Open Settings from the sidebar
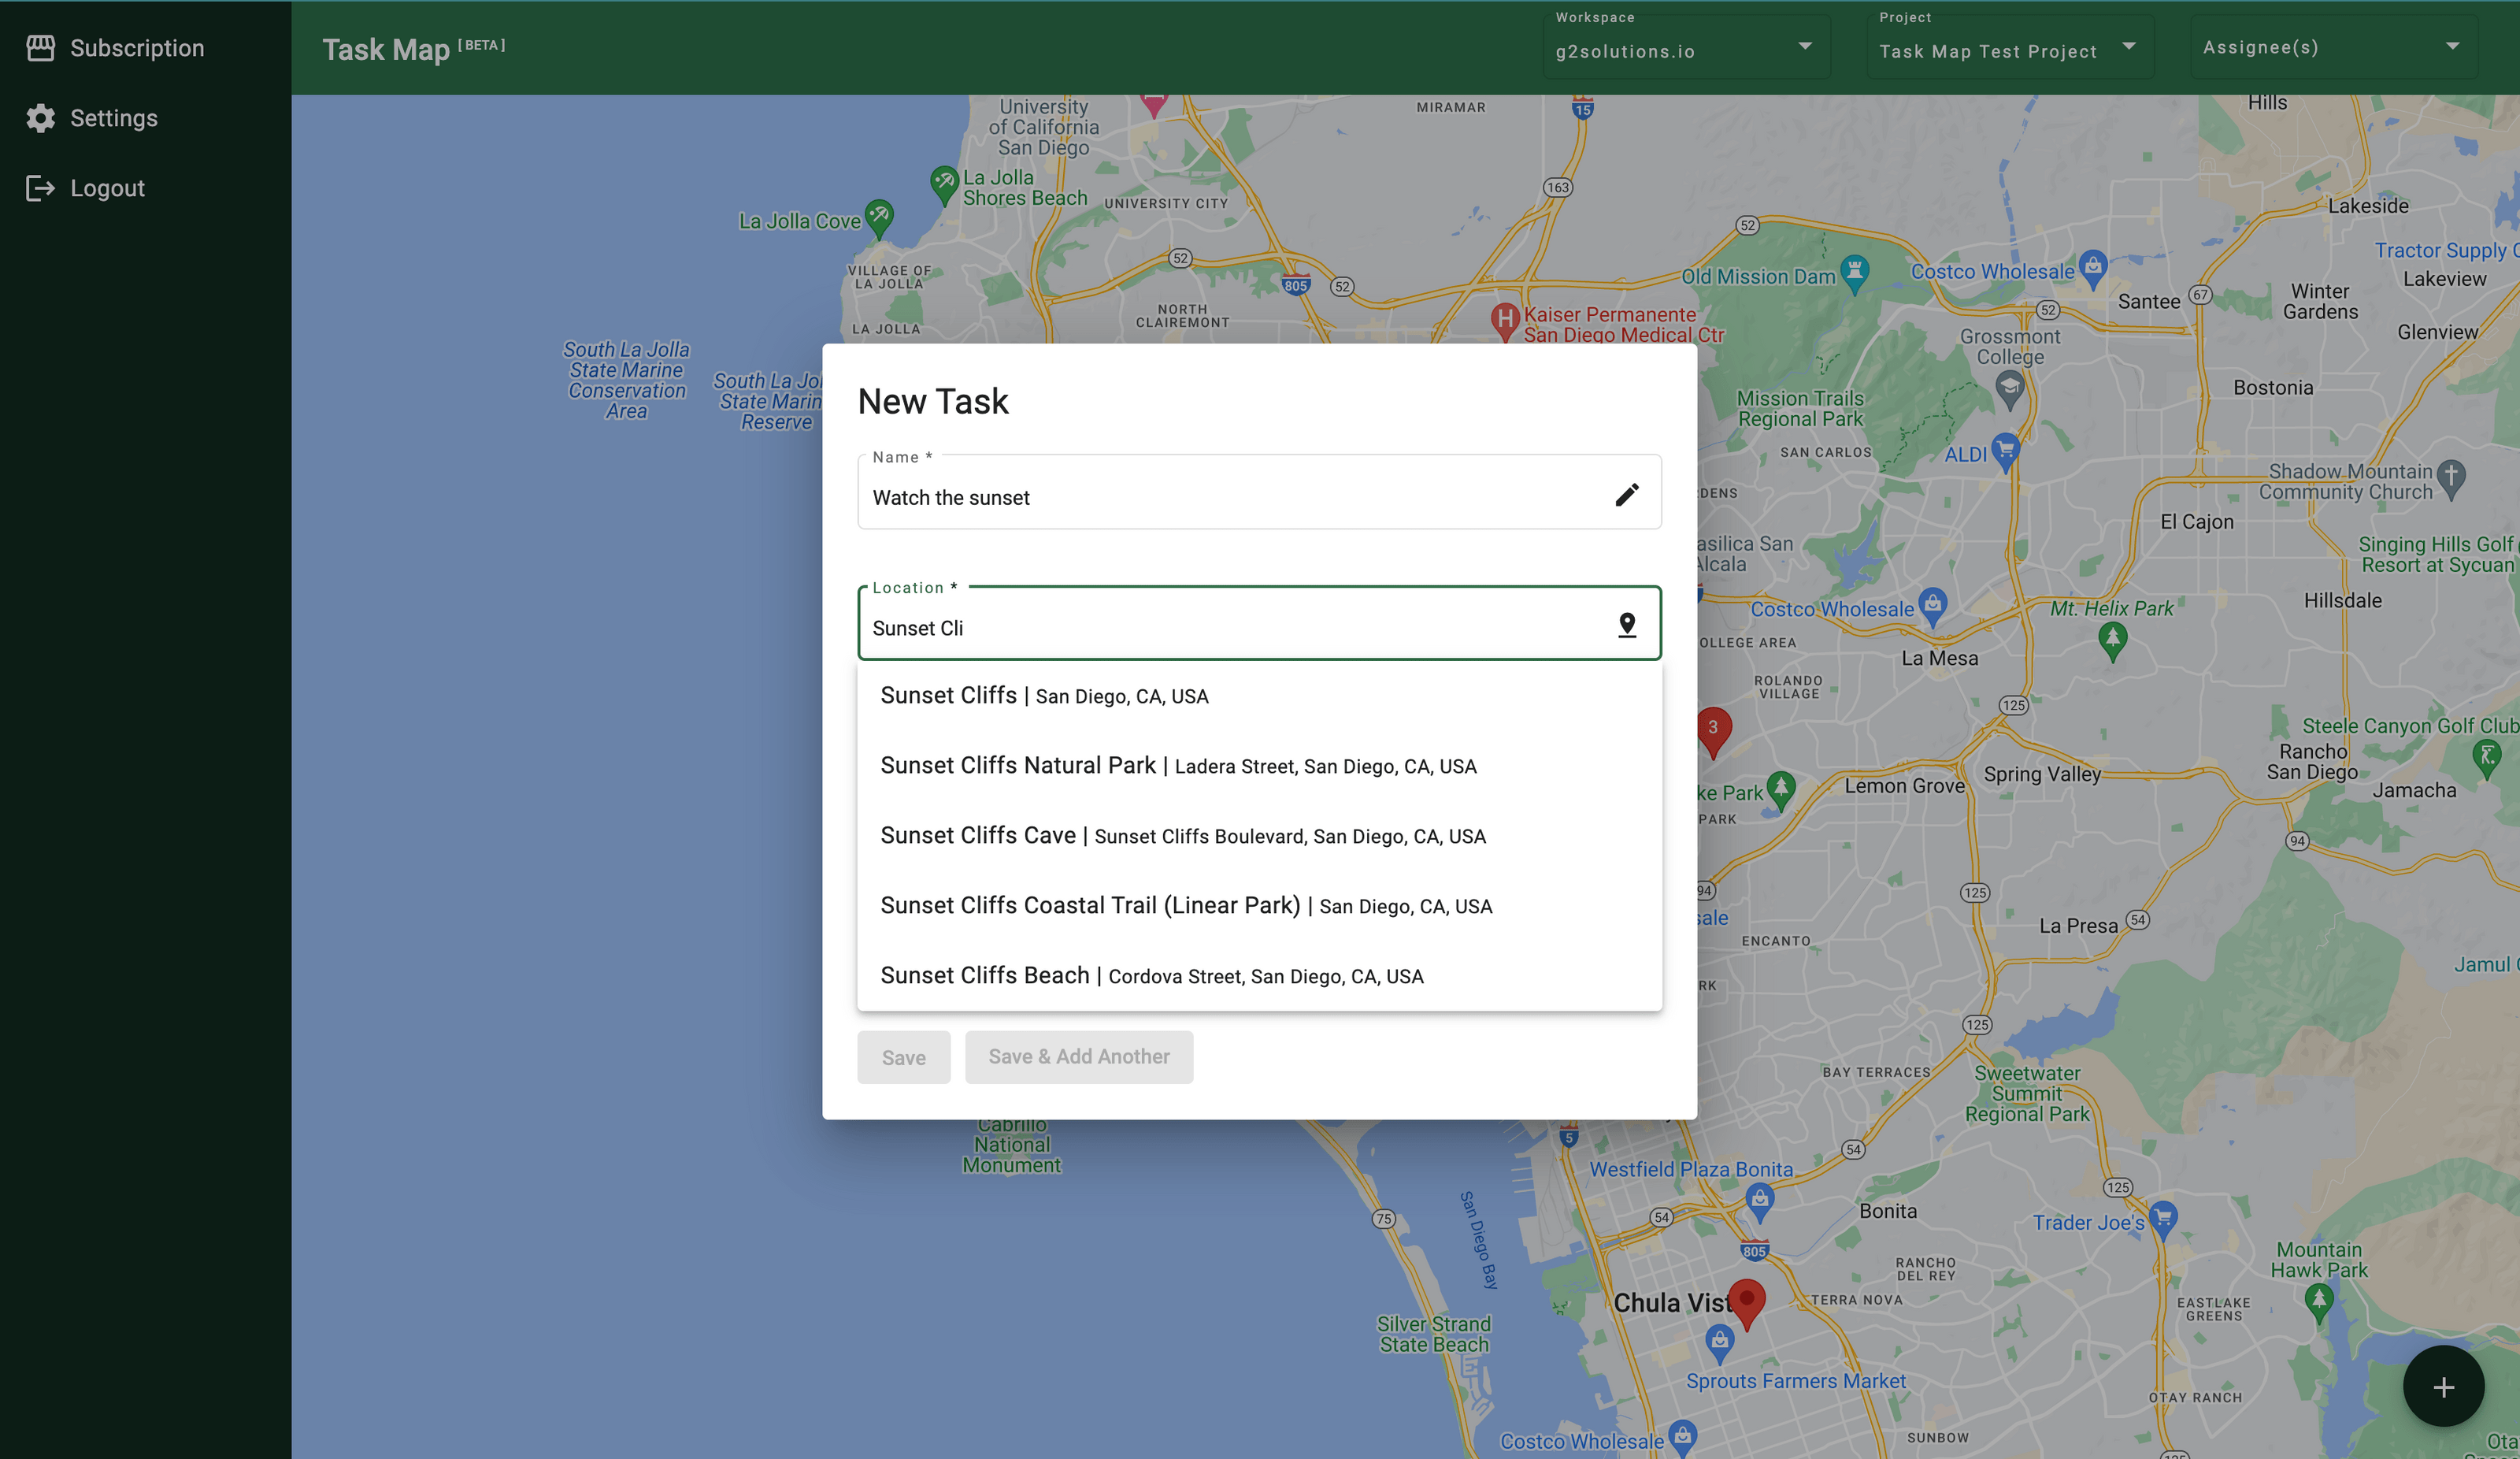The height and width of the screenshot is (1459, 2520). [113, 117]
